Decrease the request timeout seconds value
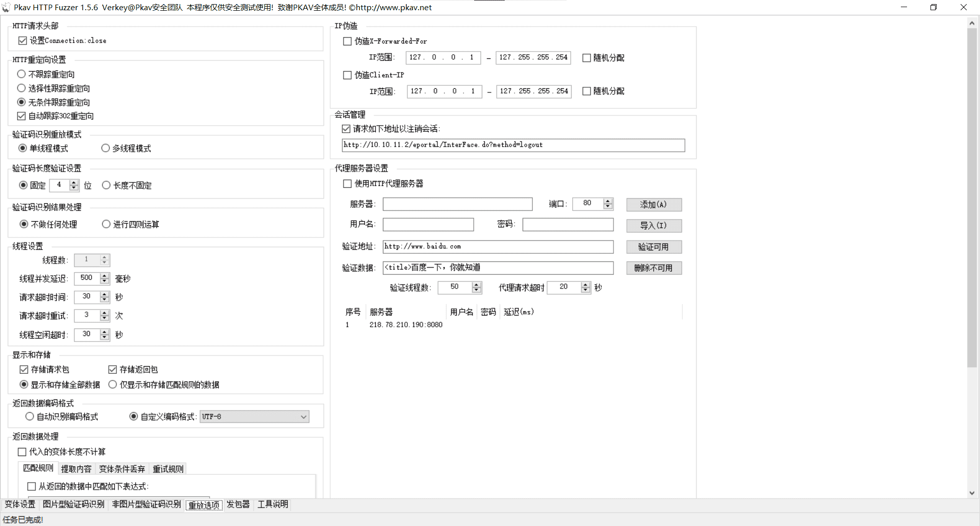Viewport: 980px width, 526px height. click(x=105, y=300)
